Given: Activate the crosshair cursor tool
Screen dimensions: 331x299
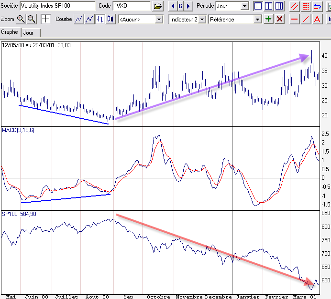Looking at the screenshot, I should point(45,19).
